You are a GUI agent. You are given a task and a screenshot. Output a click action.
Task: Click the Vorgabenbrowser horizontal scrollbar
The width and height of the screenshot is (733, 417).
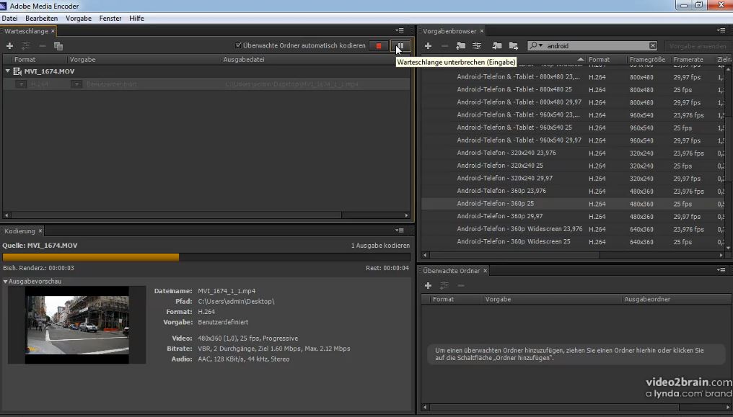pos(514,255)
